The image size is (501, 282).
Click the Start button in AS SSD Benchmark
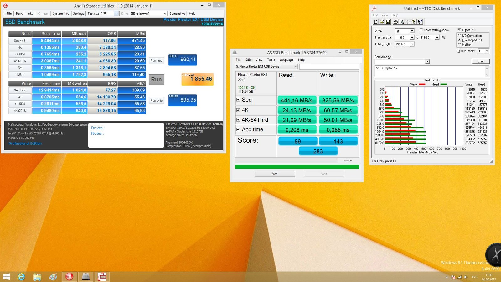point(275,174)
